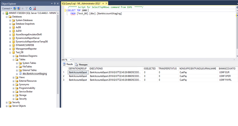Collapse the MININT-F36S5EH server node
The width and height of the screenshot is (238, 126).
pos(3,13)
